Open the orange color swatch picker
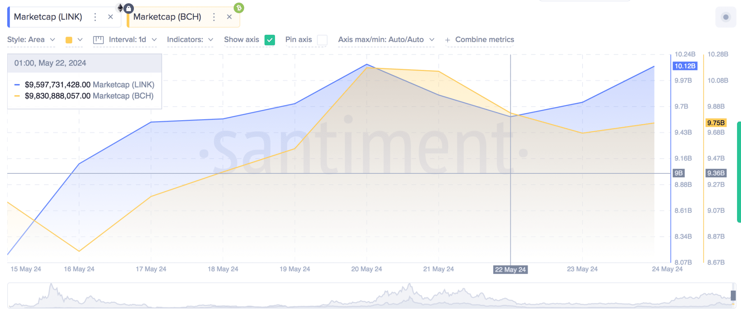 tap(74, 40)
